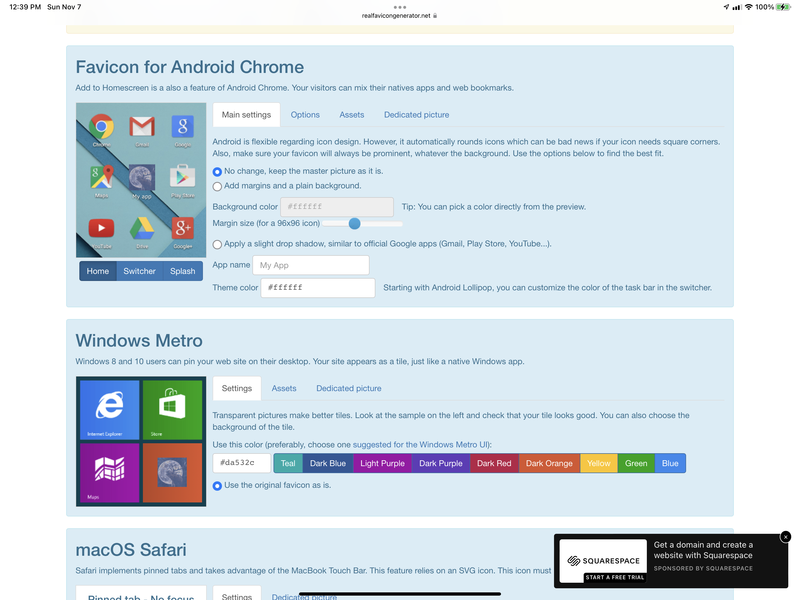Open Android Chrome Dedicated picture tab

point(416,115)
